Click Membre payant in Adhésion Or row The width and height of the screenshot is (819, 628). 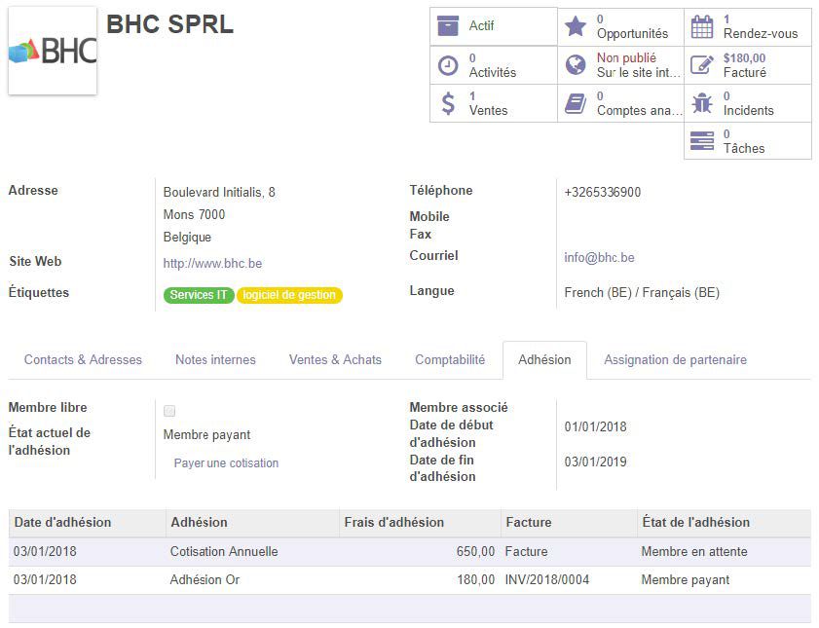pyautogui.click(x=686, y=580)
